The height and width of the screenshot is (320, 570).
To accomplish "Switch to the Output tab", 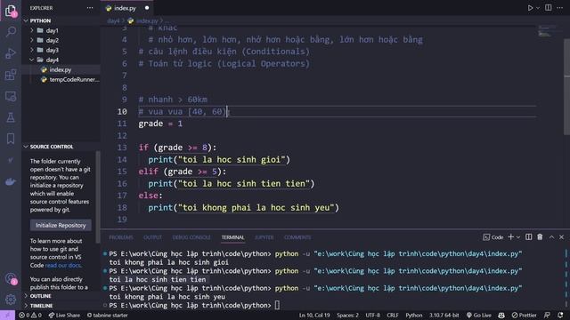I will 152,237.
